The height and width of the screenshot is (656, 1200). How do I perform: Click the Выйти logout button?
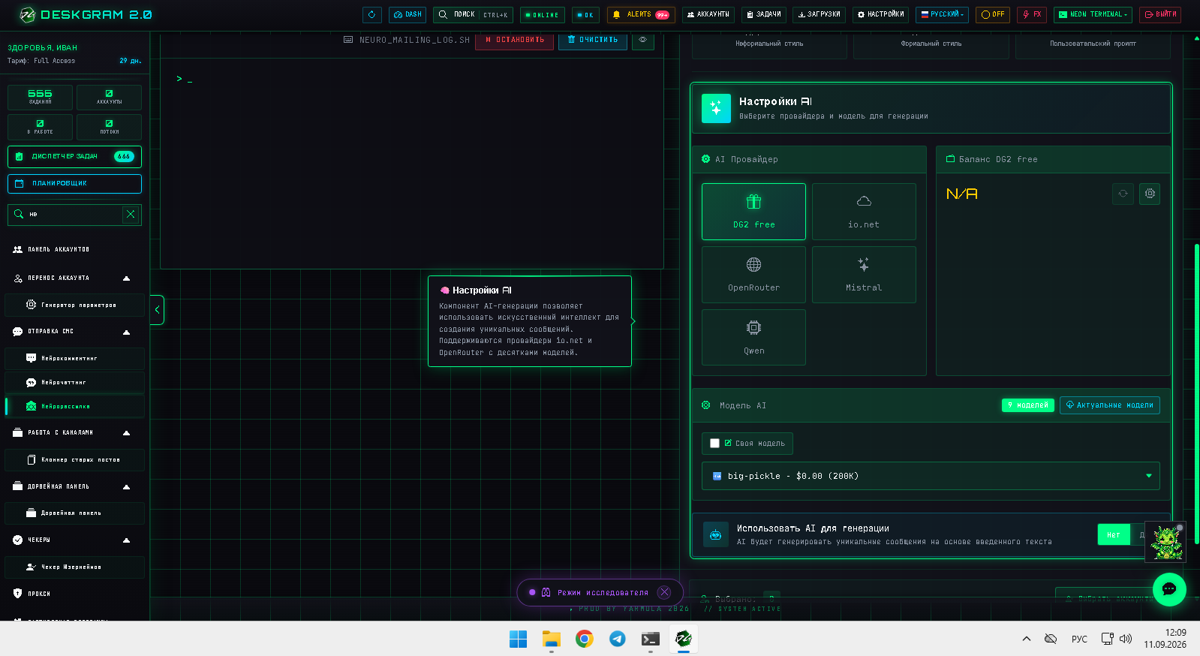pyautogui.click(x=1160, y=14)
